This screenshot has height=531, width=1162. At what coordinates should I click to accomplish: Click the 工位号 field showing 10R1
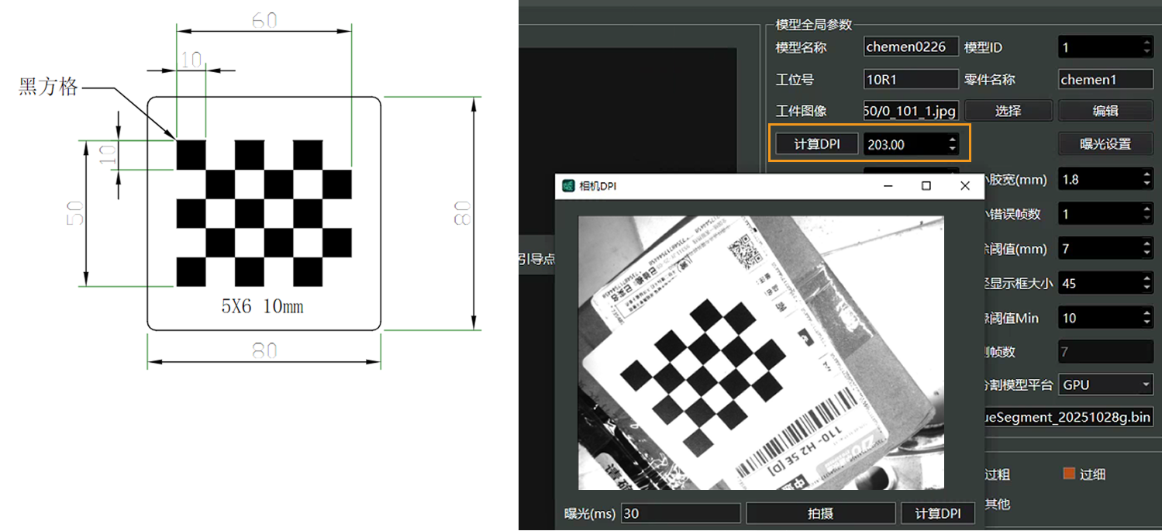click(911, 79)
